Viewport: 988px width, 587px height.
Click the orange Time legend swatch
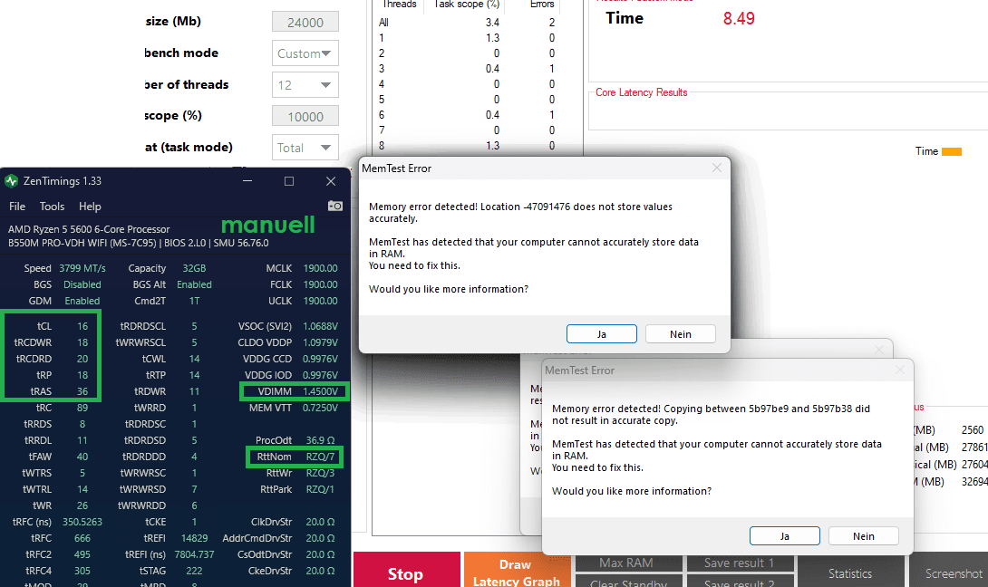(952, 151)
